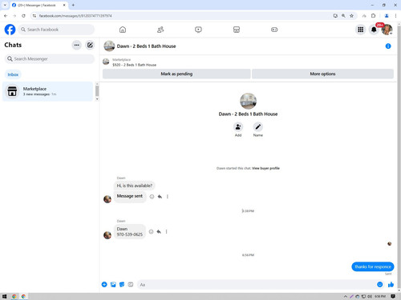Image resolution: width=401 pixels, height=300 pixels.
Task: React to the phone number message
Action: (151, 232)
